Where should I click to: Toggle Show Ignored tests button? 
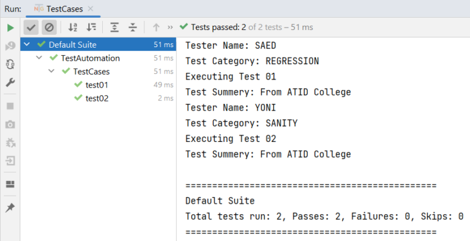pos(49,28)
